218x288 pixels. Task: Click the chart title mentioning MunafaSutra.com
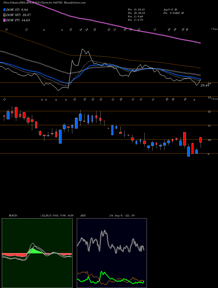pyautogui.click(x=44, y=3)
